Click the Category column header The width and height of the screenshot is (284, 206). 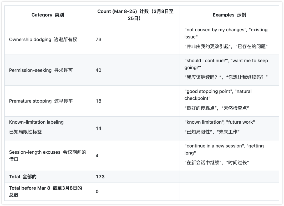click(48, 15)
